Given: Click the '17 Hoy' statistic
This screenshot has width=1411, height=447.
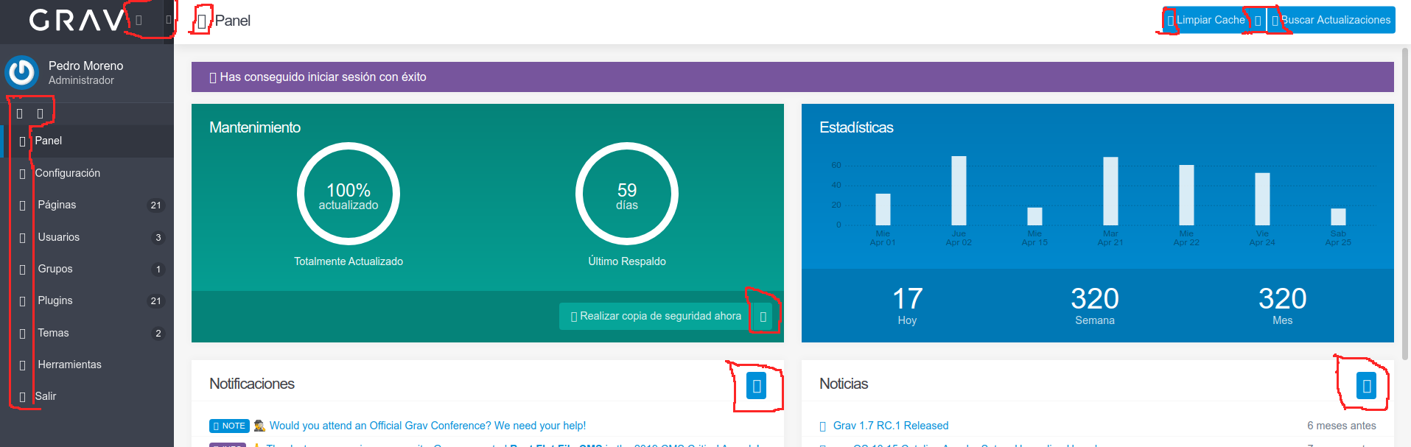Looking at the screenshot, I should (x=907, y=306).
